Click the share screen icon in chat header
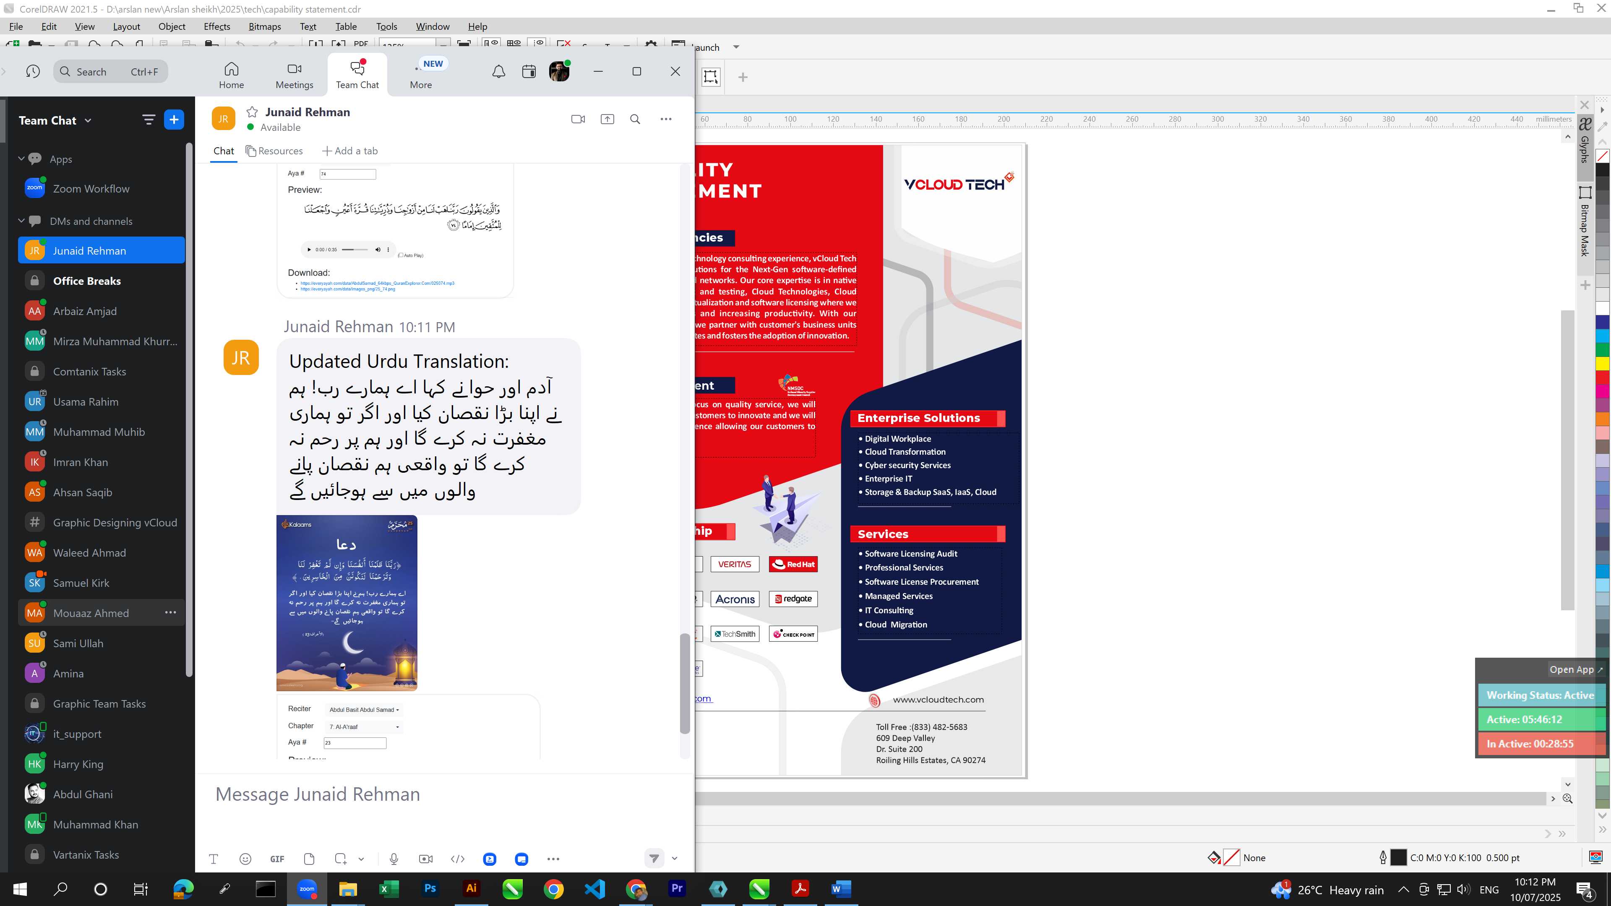Image resolution: width=1611 pixels, height=906 pixels. point(607,119)
